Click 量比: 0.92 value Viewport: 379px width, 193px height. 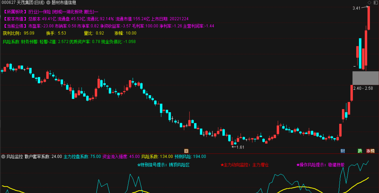pos(94,33)
